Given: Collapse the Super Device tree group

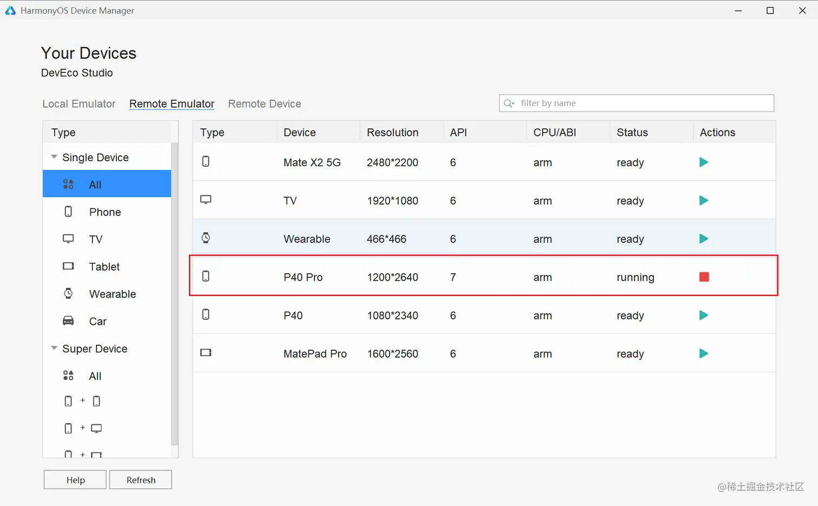Looking at the screenshot, I should (x=54, y=348).
